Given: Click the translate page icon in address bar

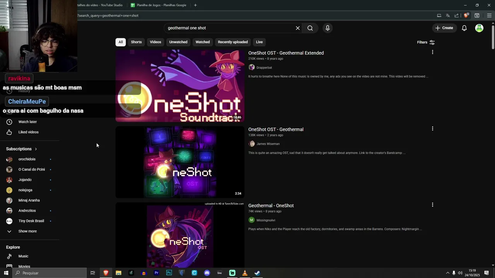Looking at the screenshot, I should click(448, 15).
